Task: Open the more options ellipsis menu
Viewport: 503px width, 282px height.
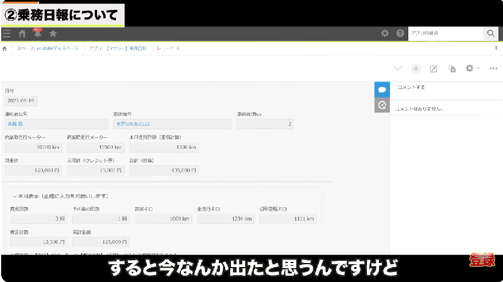Action: [493, 68]
